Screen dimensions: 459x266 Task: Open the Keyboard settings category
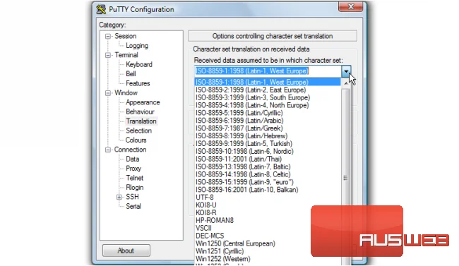coord(138,64)
